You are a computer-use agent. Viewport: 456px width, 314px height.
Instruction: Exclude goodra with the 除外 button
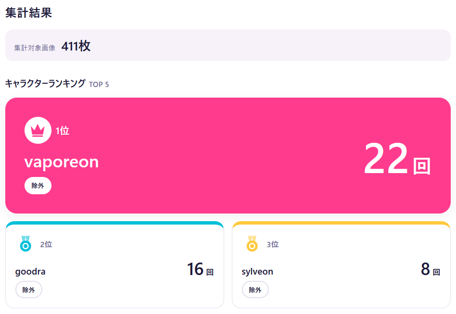tap(29, 289)
